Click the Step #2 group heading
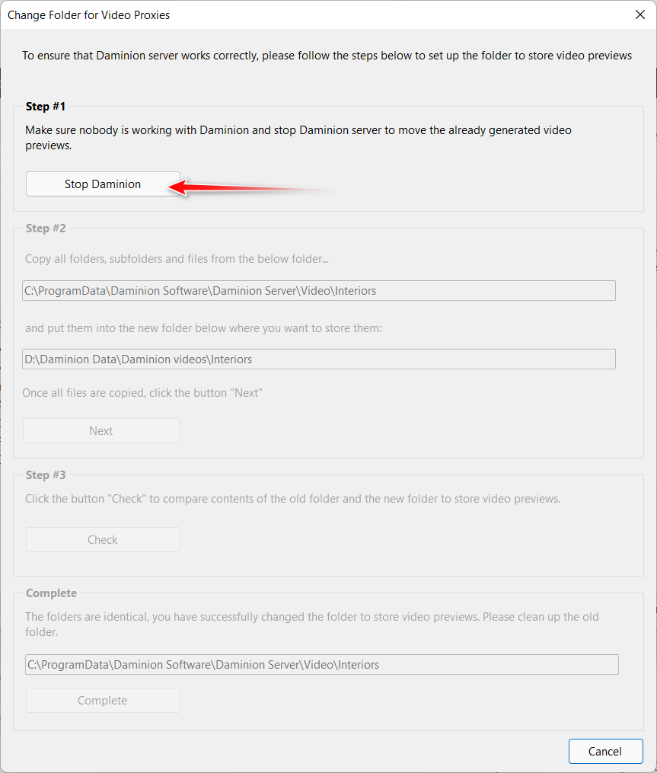657x773 pixels. point(46,228)
